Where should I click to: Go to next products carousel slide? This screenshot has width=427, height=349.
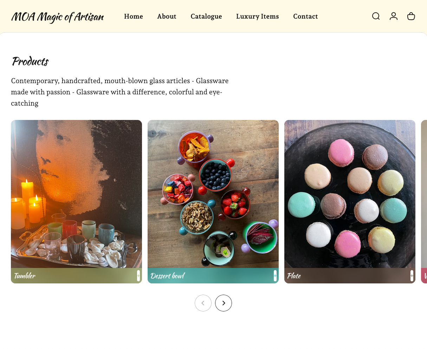224,303
